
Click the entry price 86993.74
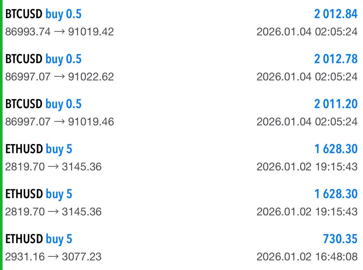(28, 31)
